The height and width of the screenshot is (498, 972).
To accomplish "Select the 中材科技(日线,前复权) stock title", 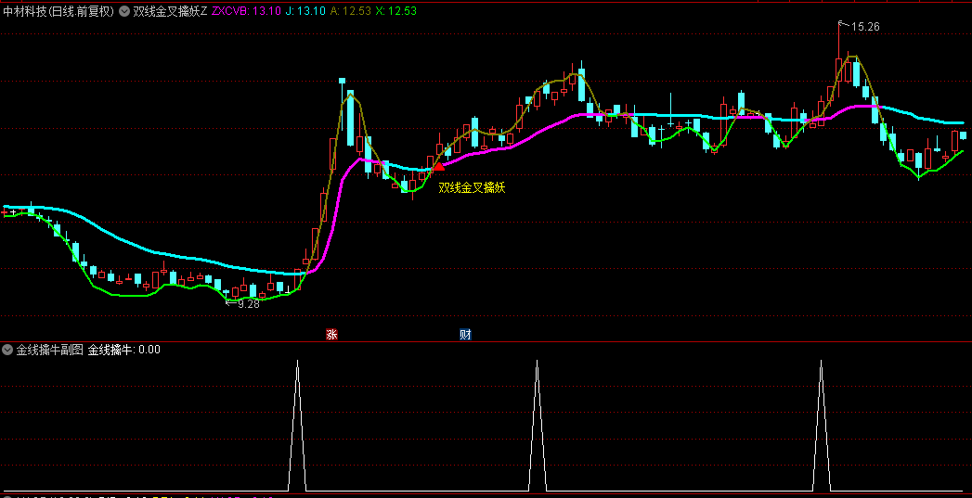I will click(x=58, y=11).
